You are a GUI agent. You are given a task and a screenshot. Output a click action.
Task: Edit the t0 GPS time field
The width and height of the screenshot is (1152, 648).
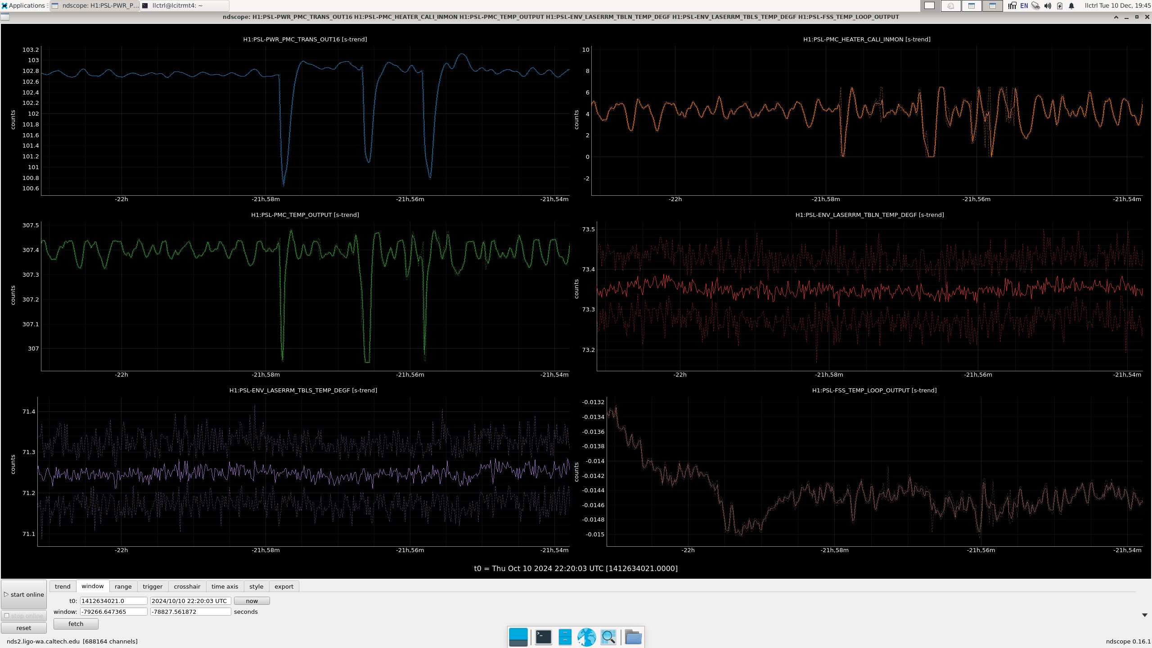[113, 601]
